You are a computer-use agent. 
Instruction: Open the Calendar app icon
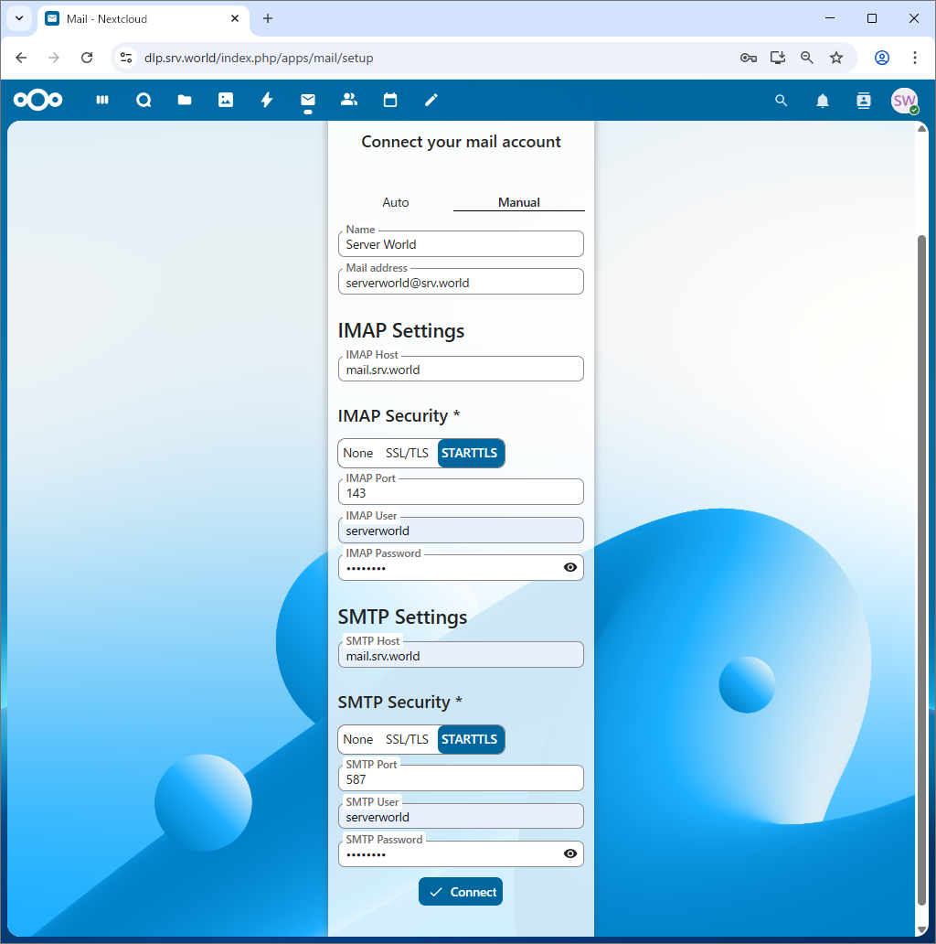click(x=390, y=101)
